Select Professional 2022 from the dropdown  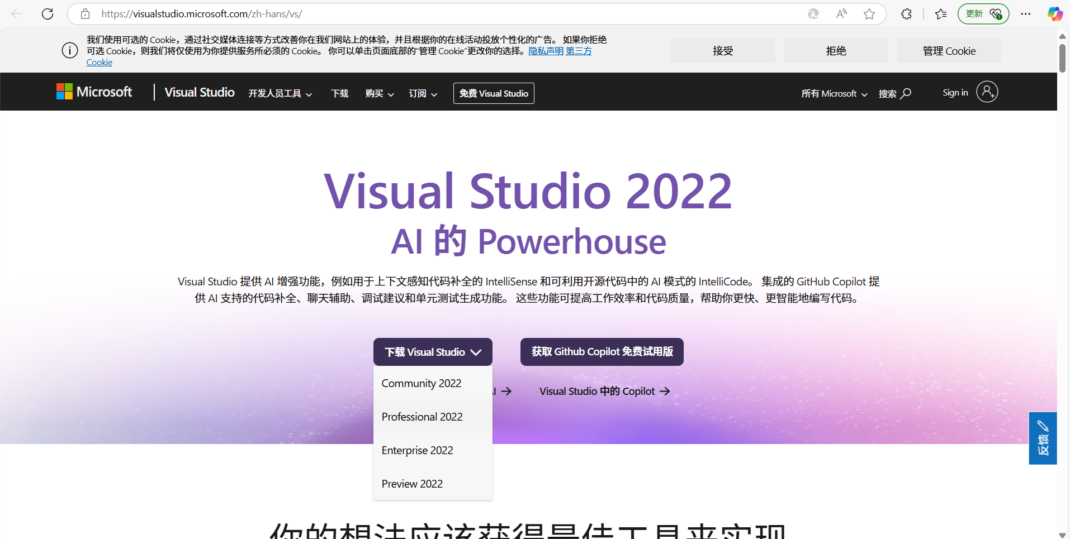tap(433, 417)
